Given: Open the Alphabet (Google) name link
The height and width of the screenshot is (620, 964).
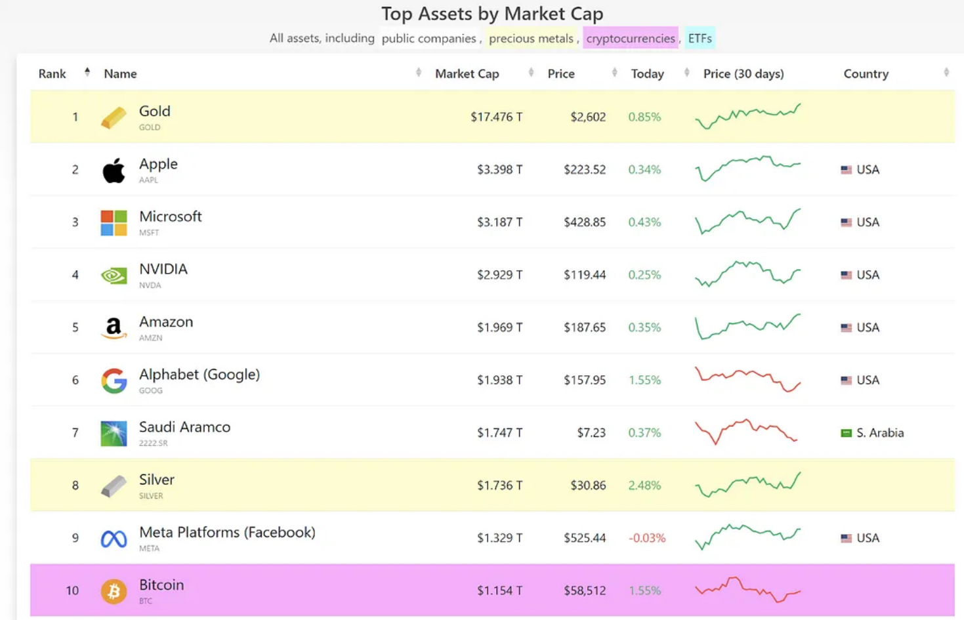Looking at the screenshot, I should click(x=199, y=375).
